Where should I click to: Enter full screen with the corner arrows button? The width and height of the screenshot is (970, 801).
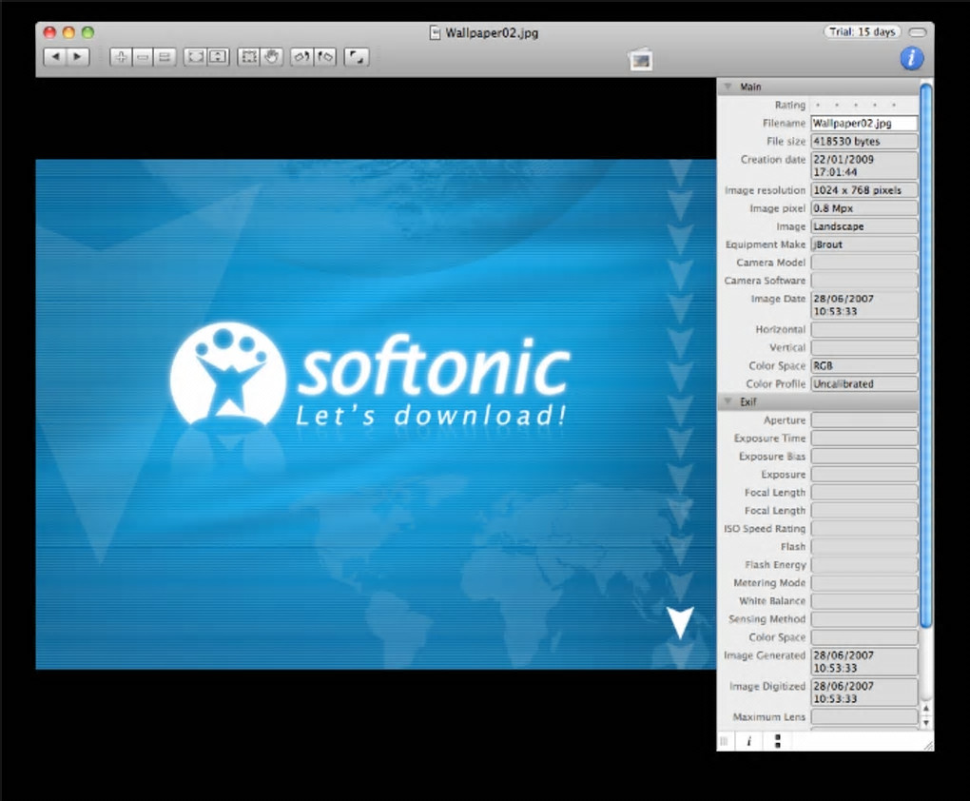point(357,57)
